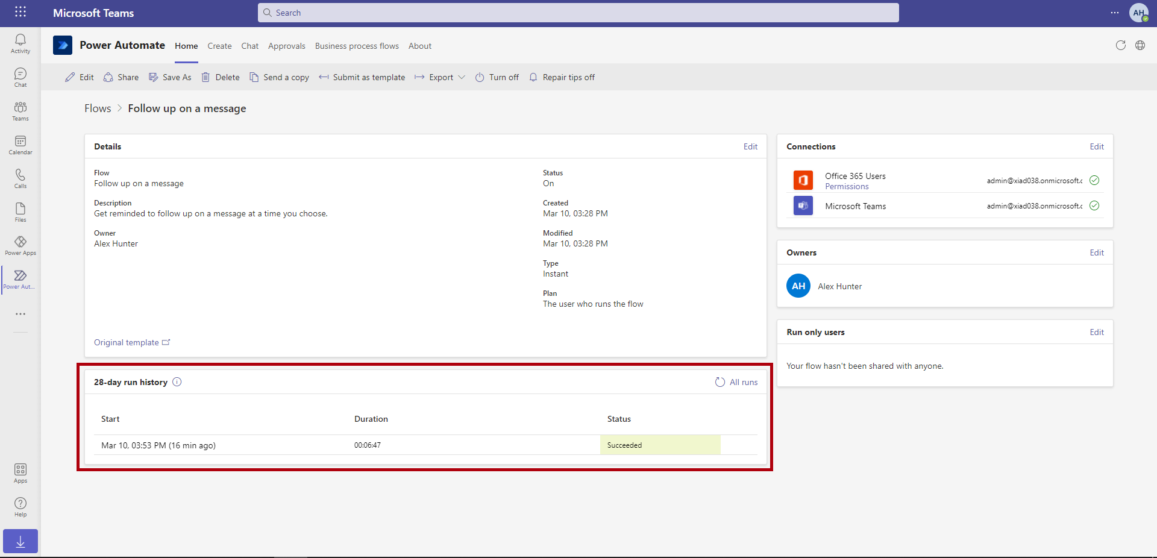Screen dimensions: 1157x558
Task: Edit Run only users
Action: 1097,332
